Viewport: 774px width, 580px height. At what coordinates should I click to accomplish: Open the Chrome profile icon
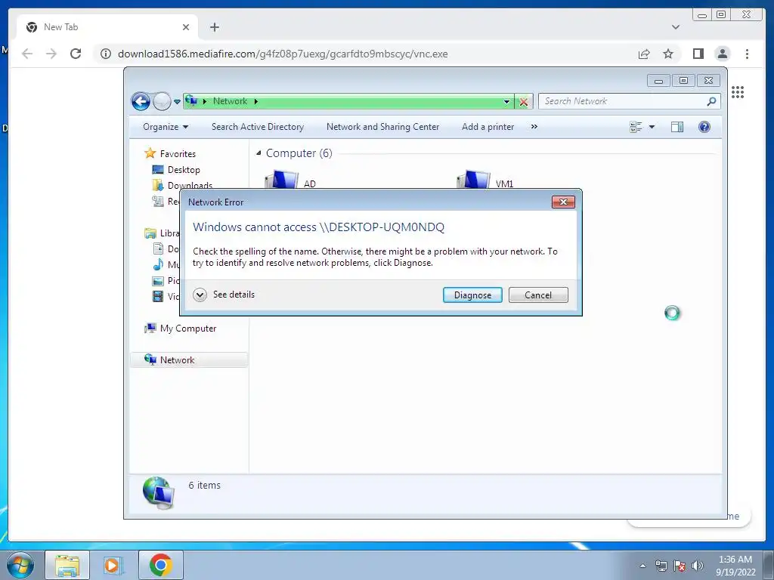pyautogui.click(x=723, y=54)
